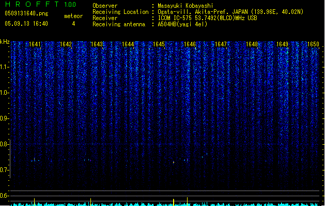The width and height of the screenshot is (325, 206).
Task: Click the gray vertical range bar beside 0.7
Action: point(10,159)
